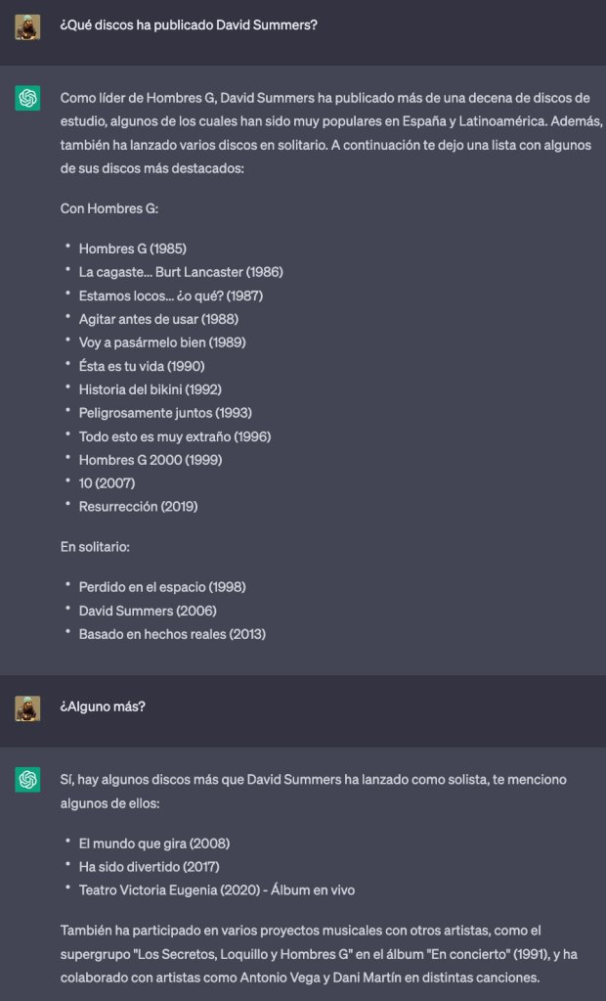The width and height of the screenshot is (606, 1001).
Task: Click the "Agitar antes de usar (1988)" item
Action: (158, 319)
